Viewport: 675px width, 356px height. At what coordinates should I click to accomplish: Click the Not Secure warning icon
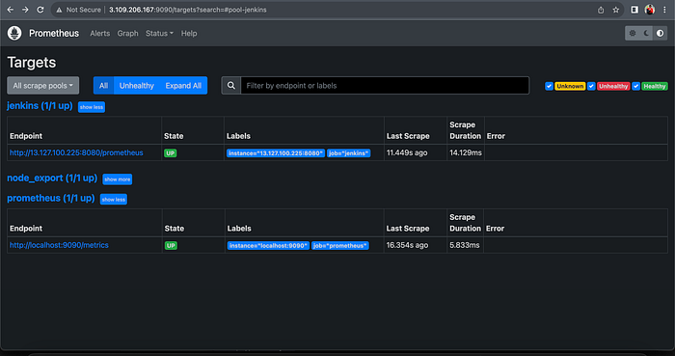pos(59,10)
